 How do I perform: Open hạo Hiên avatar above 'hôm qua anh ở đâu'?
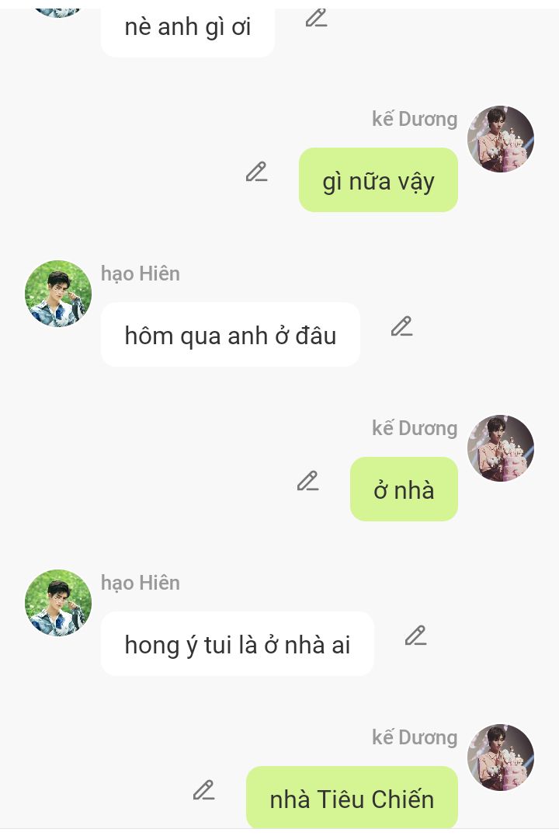58,294
